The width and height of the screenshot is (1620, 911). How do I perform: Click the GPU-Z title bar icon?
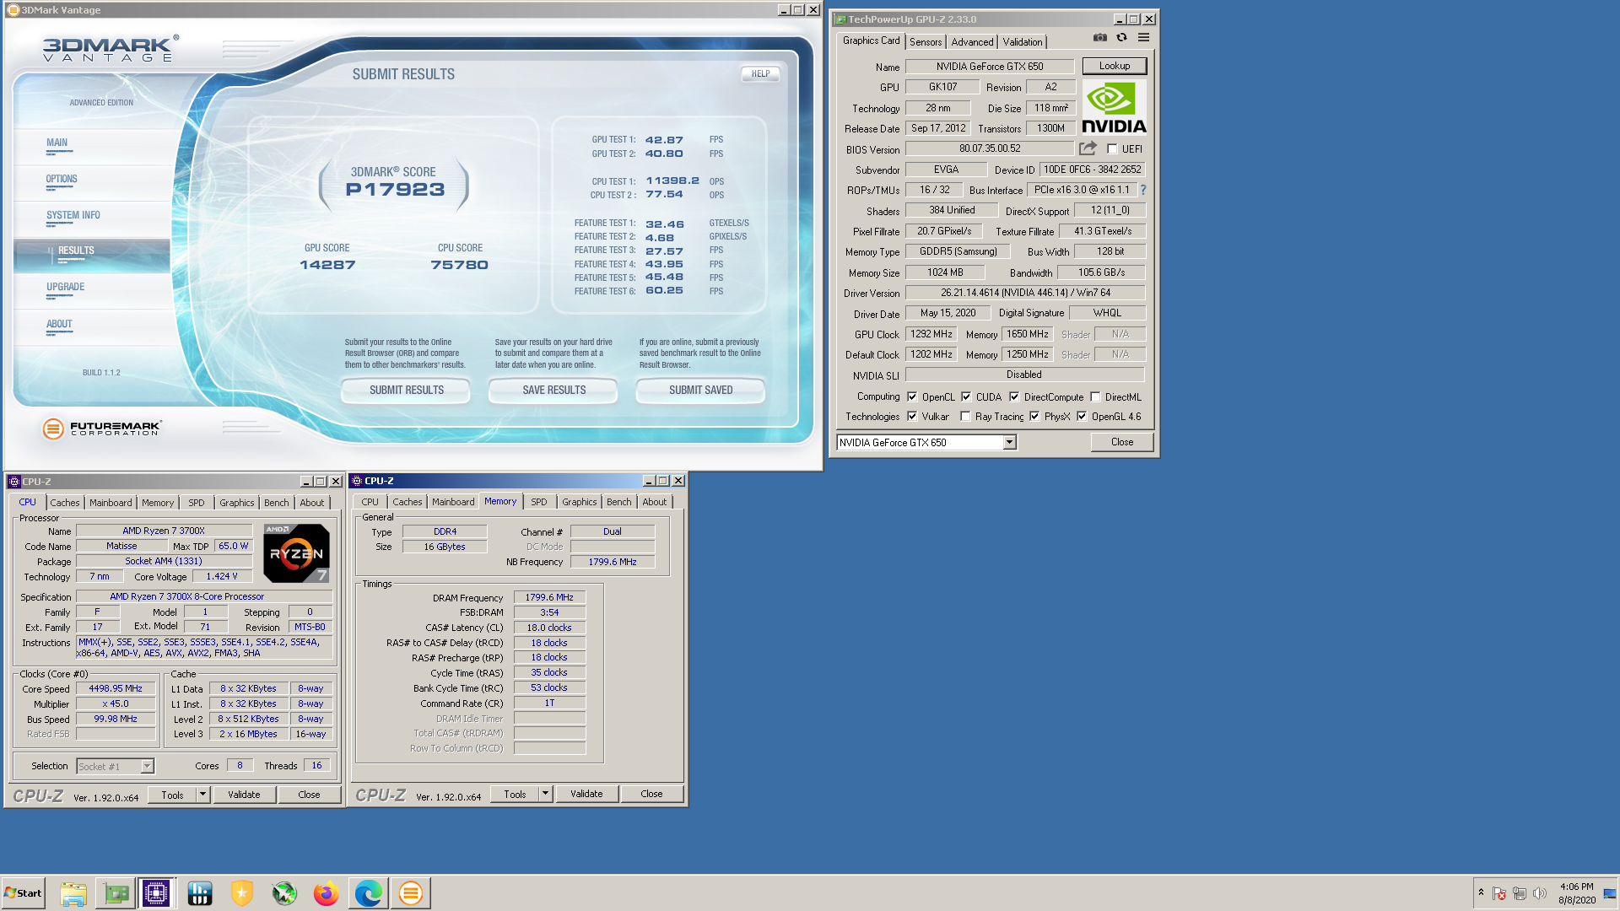(840, 19)
